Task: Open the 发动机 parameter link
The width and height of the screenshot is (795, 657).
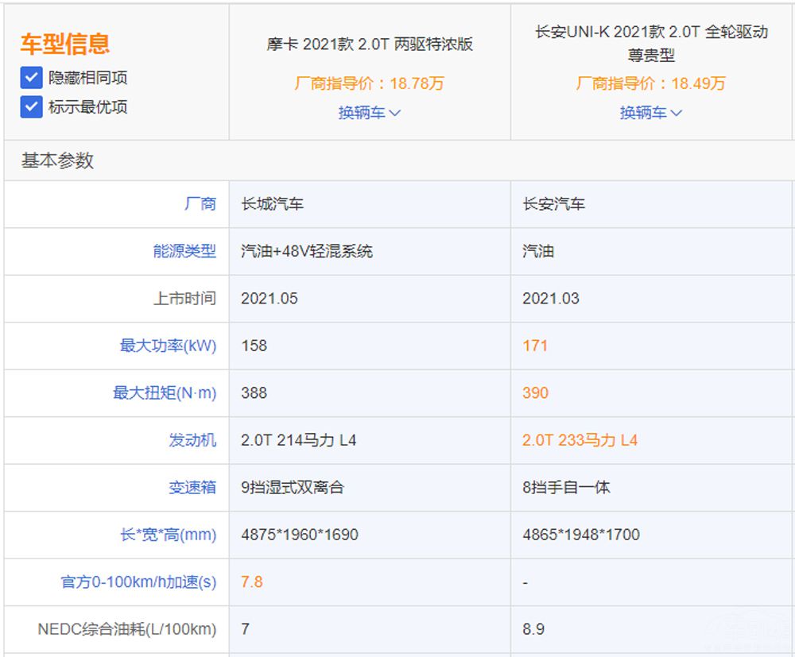Action: coord(192,440)
